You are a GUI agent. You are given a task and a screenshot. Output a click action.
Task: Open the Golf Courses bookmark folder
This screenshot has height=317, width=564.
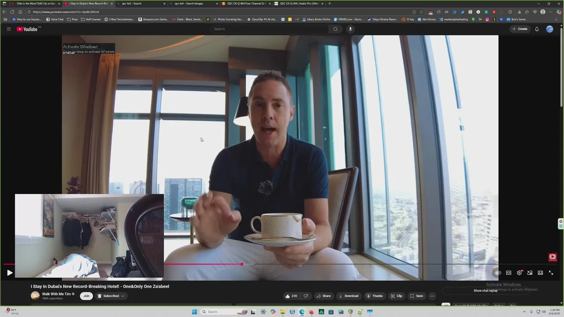(91, 19)
